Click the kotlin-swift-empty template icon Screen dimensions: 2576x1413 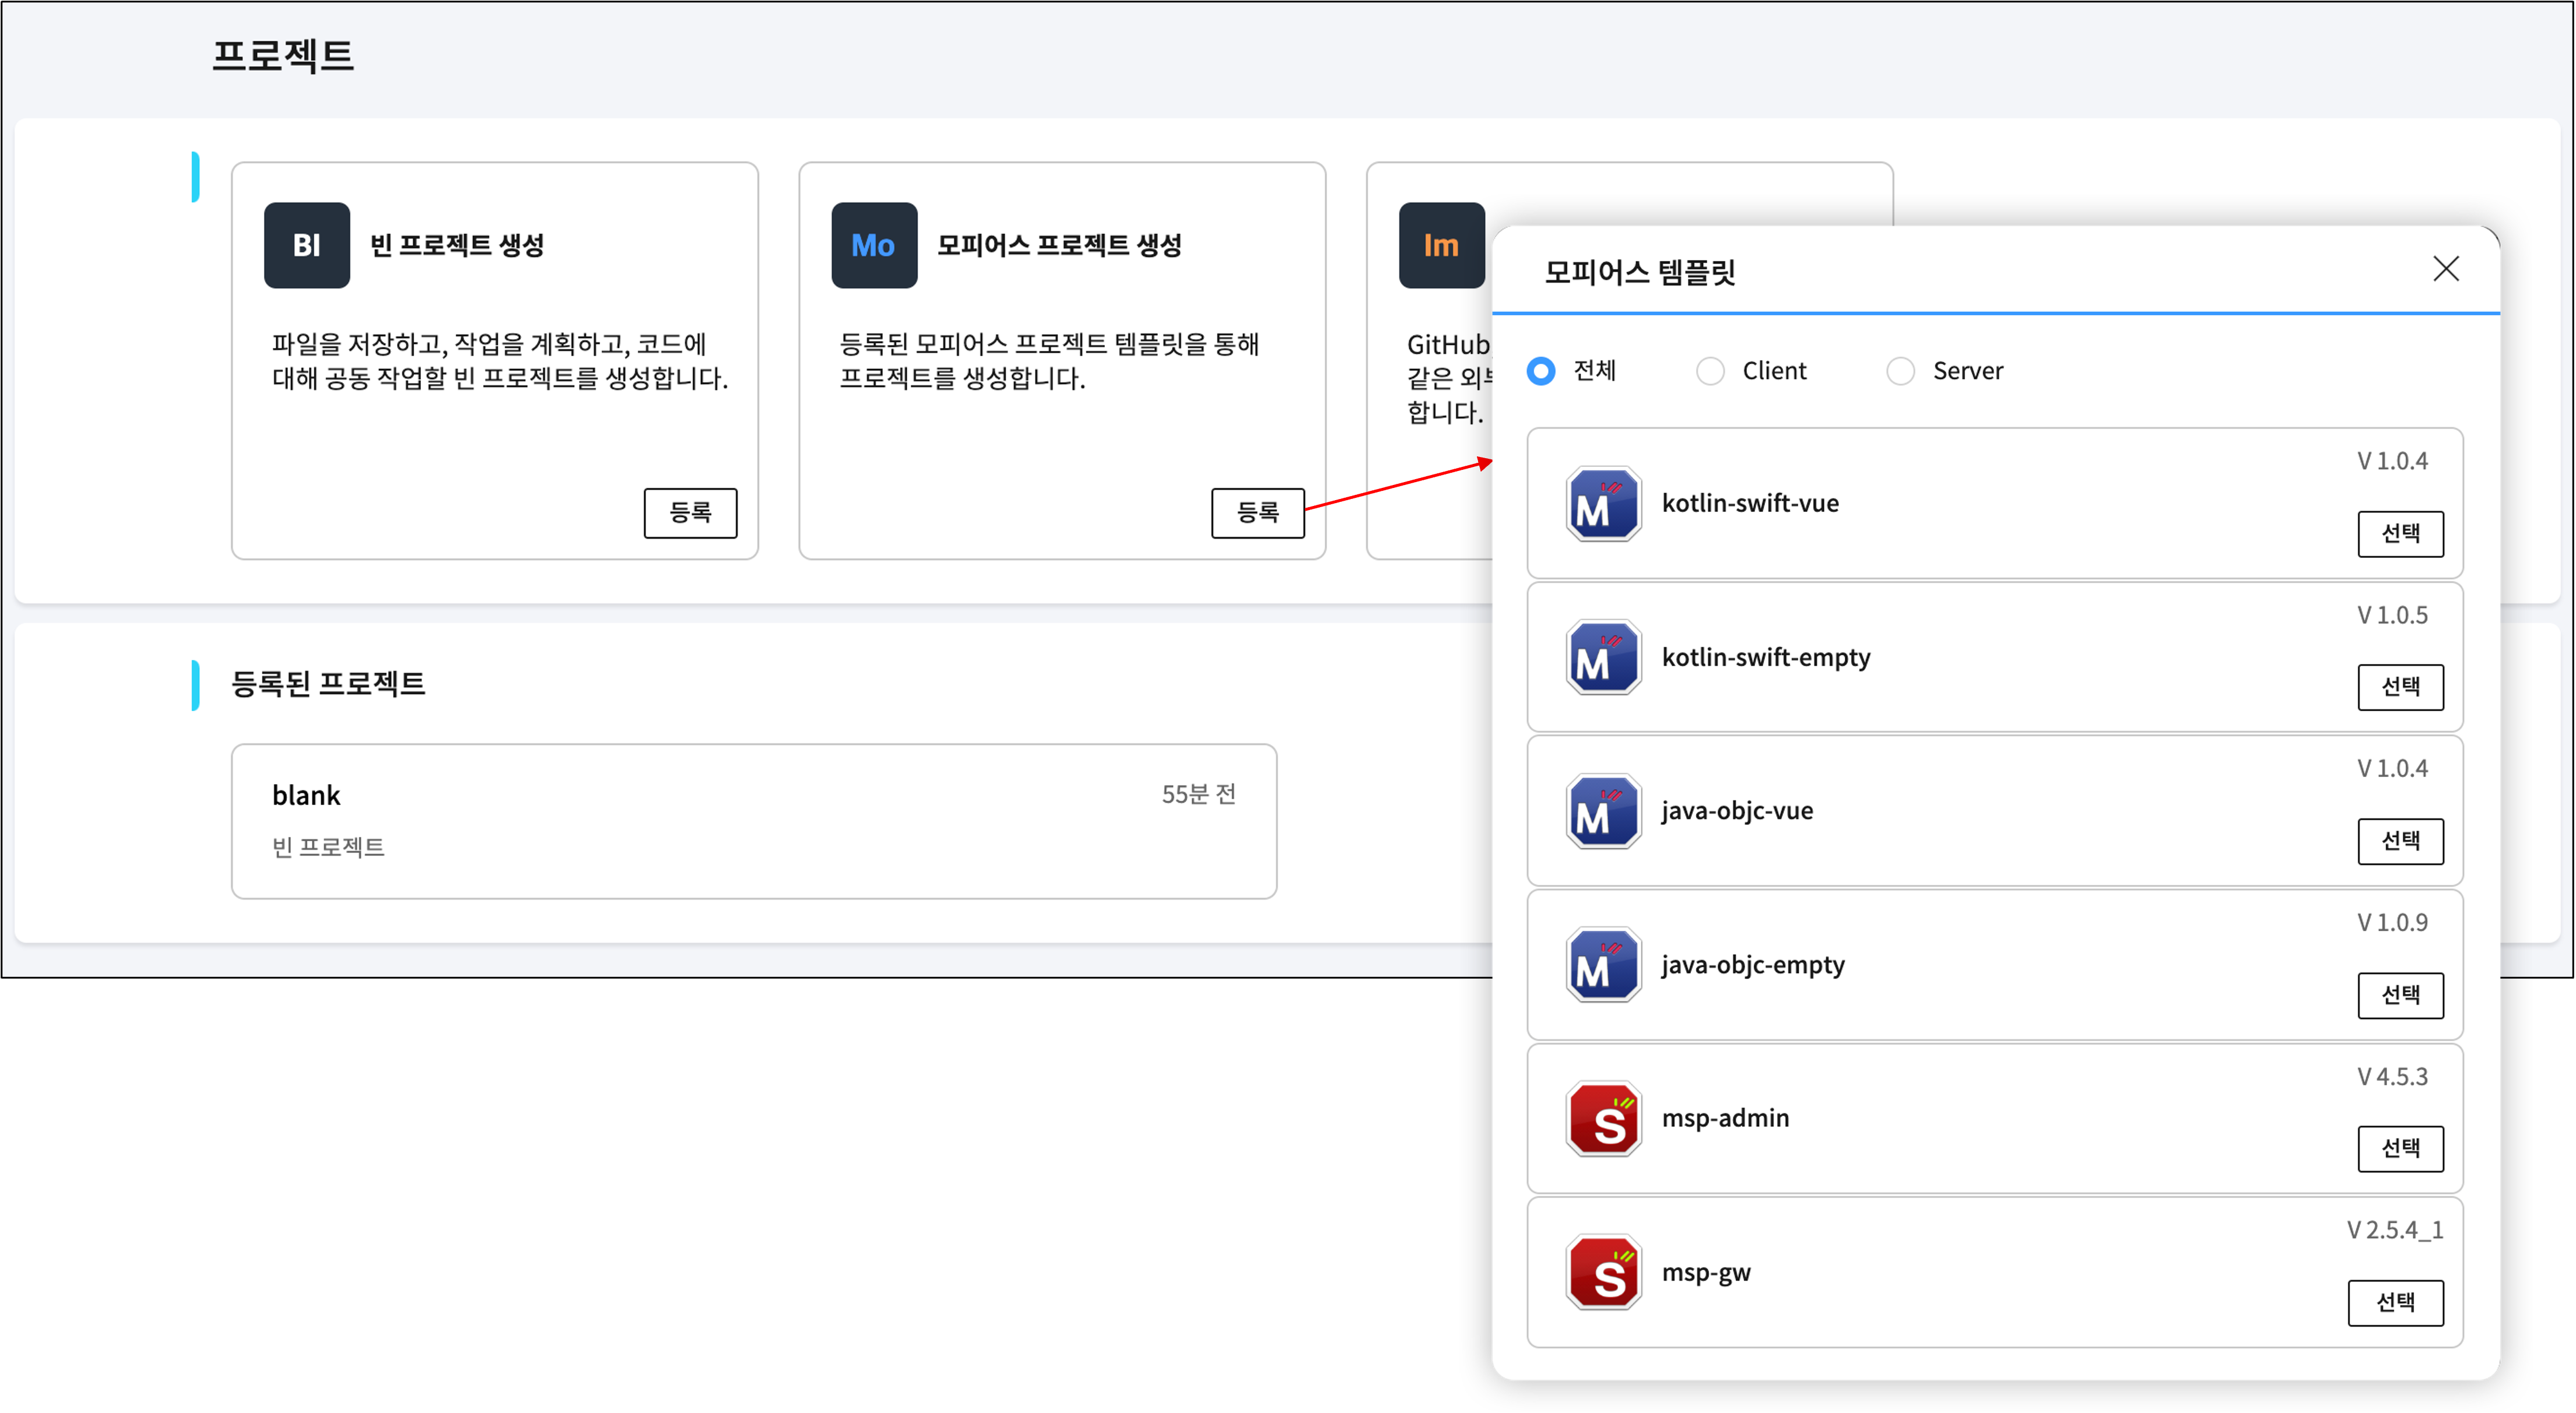1603,658
